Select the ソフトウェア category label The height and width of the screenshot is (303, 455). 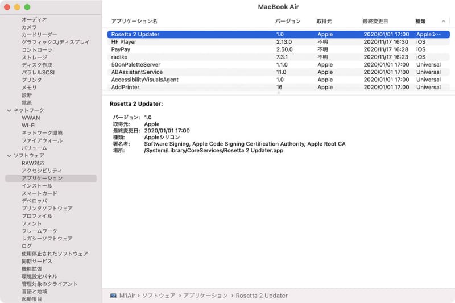coord(29,156)
